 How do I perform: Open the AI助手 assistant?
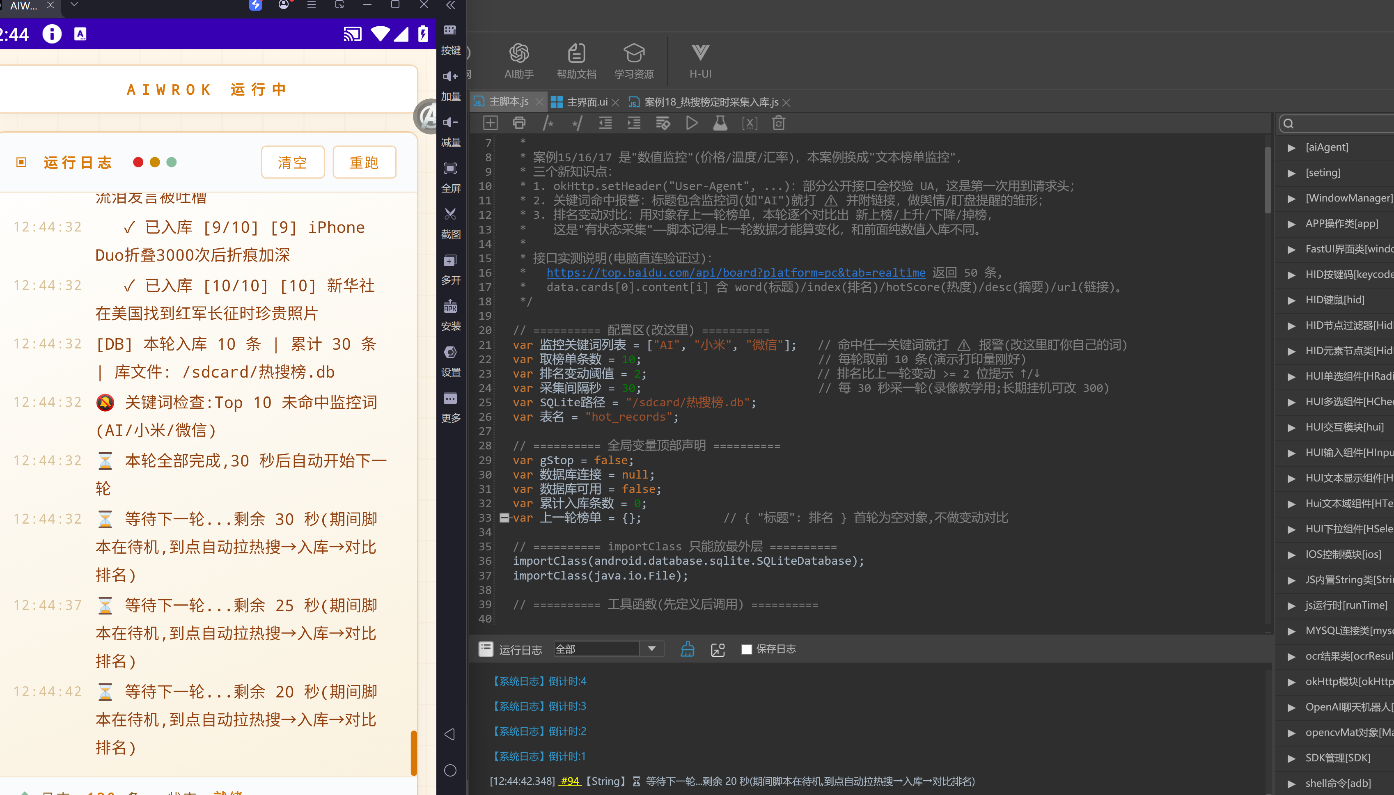tap(519, 61)
